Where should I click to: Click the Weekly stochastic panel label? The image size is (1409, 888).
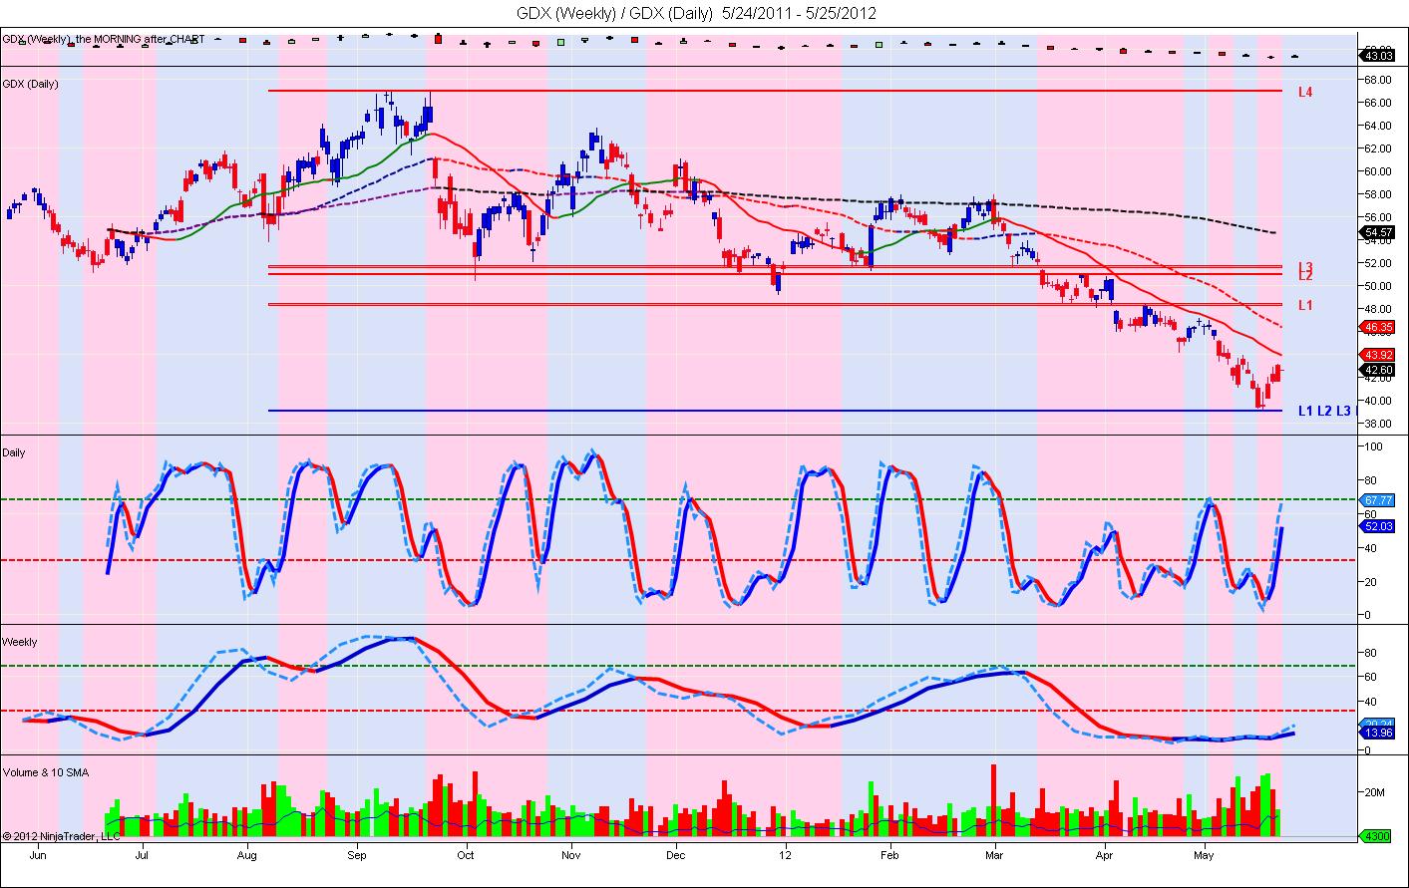tap(20, 642)
